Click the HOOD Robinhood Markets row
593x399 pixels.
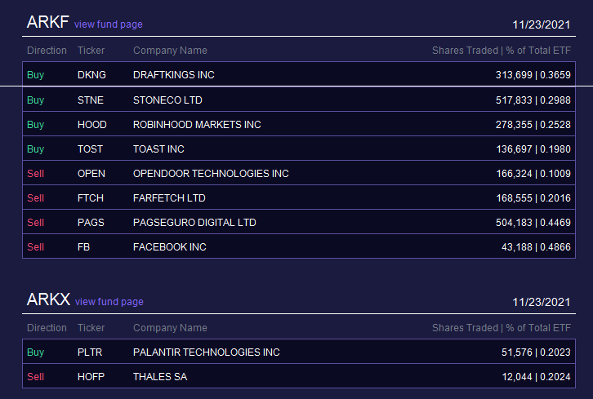pyautogui.click(x=299, y=124)
